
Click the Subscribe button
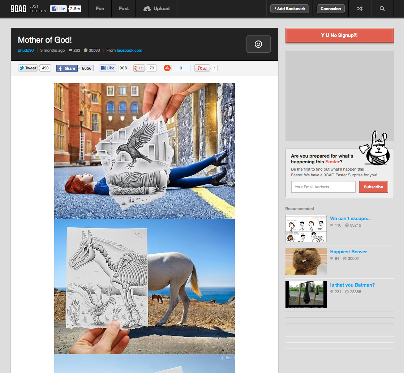(x=373, y=187)
